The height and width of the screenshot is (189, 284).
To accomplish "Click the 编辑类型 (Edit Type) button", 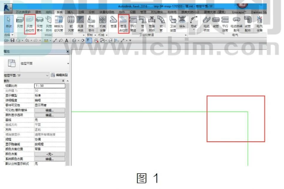I will (60, 75).
